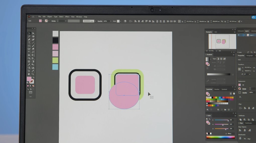
Task: Select the Direct Selection tool
Action: [x=33, y=33]
